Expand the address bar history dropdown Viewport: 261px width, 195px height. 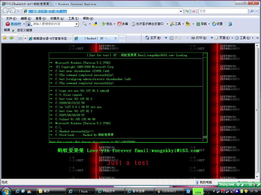coord(181,11)
